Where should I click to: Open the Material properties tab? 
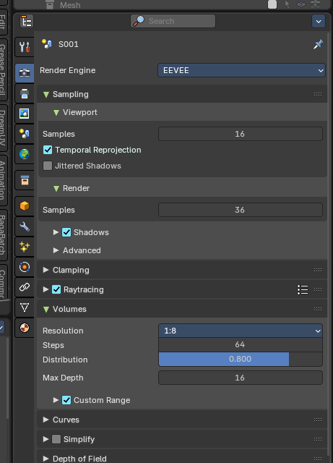tap(25, 328)
